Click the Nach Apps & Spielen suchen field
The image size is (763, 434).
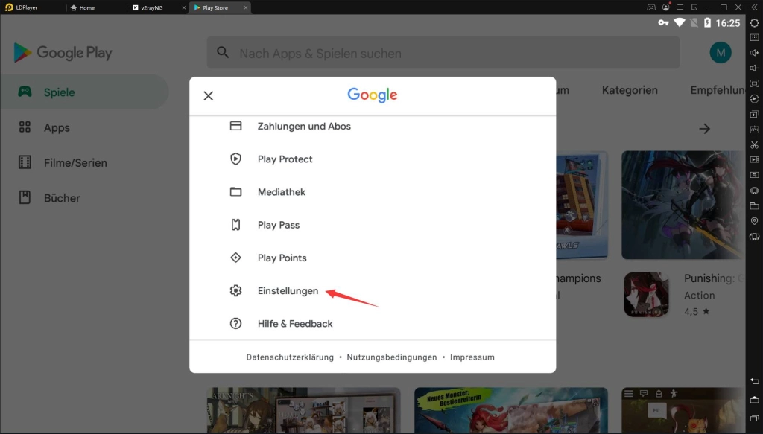[x=443, y=53]
